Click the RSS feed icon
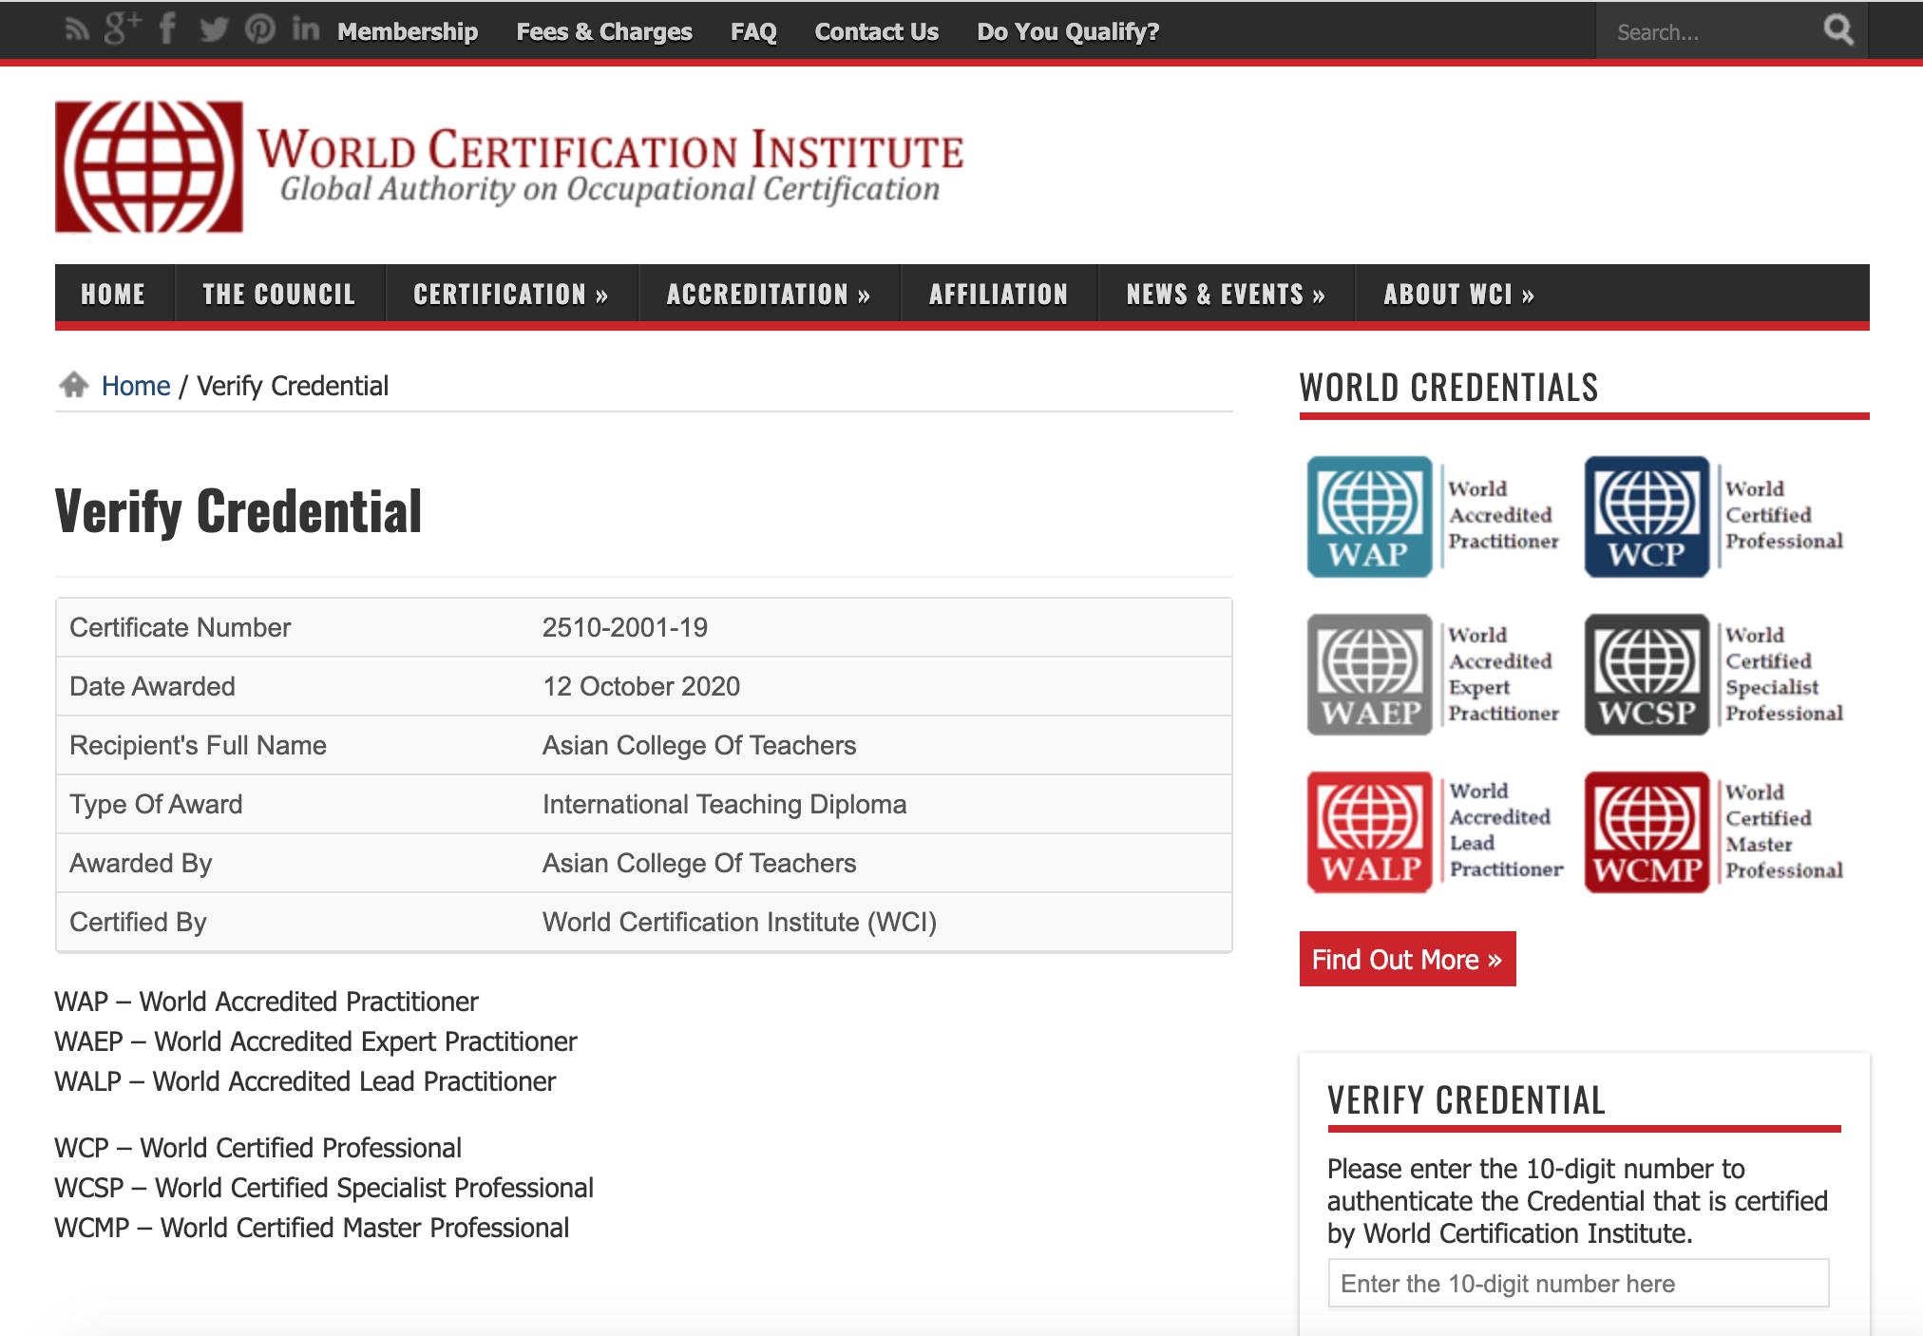 tap(77, 30)
